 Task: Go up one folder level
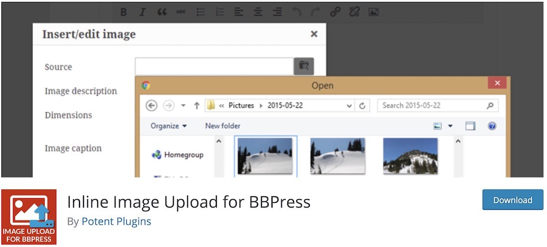click(196, 105)
